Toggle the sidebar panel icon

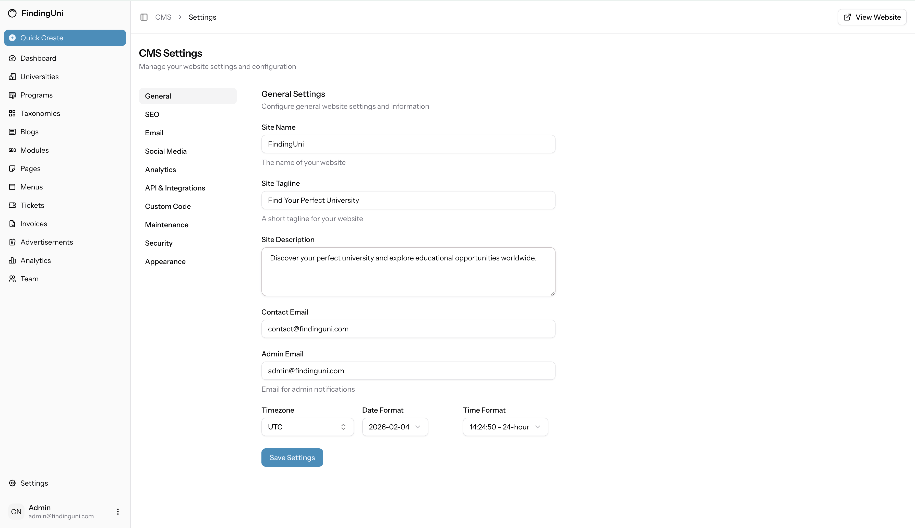[x=144, y=17]
